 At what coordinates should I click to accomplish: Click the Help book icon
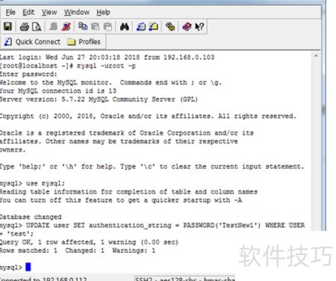(187, 26)
